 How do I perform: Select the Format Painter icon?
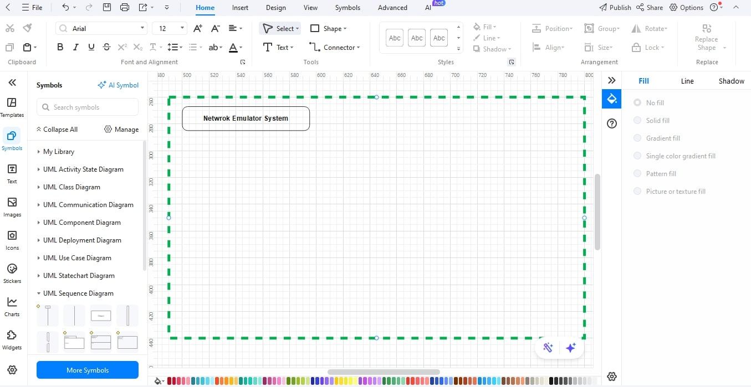tap(27, 28)
